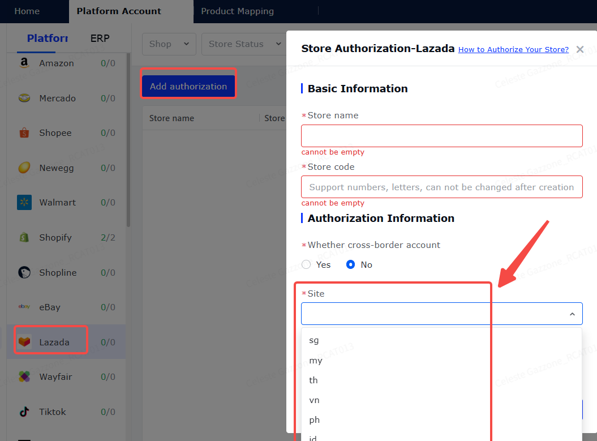Choose the vn site option
Screen dimensions: 597x441
coord(441,400)
